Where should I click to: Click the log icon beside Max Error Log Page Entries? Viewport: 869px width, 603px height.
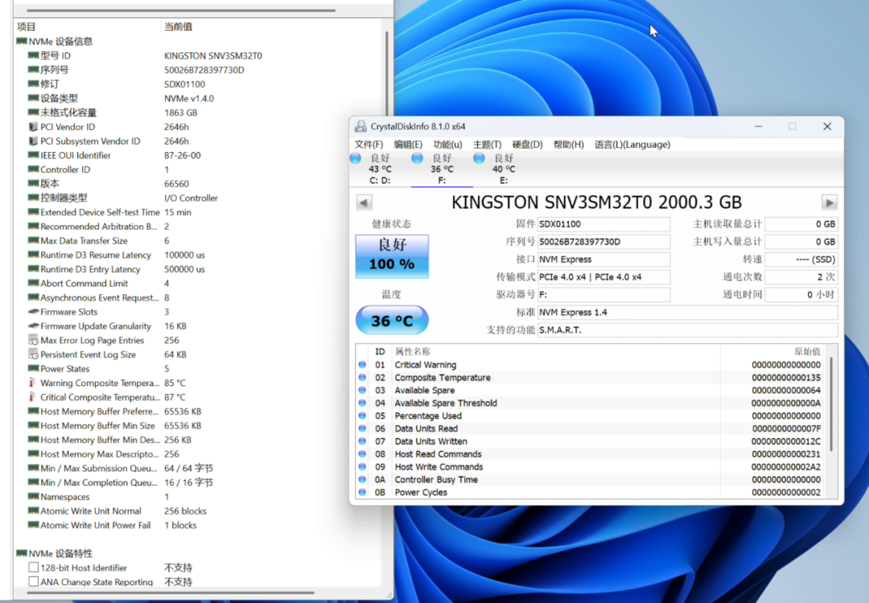(33, 340)
